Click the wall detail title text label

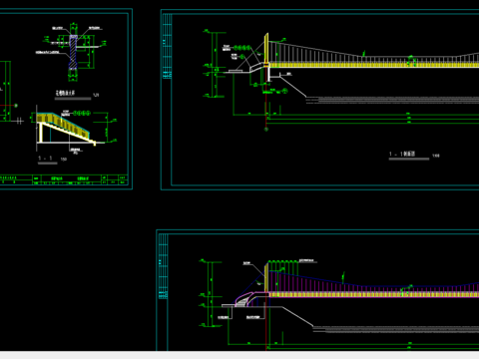click(65, 94)
